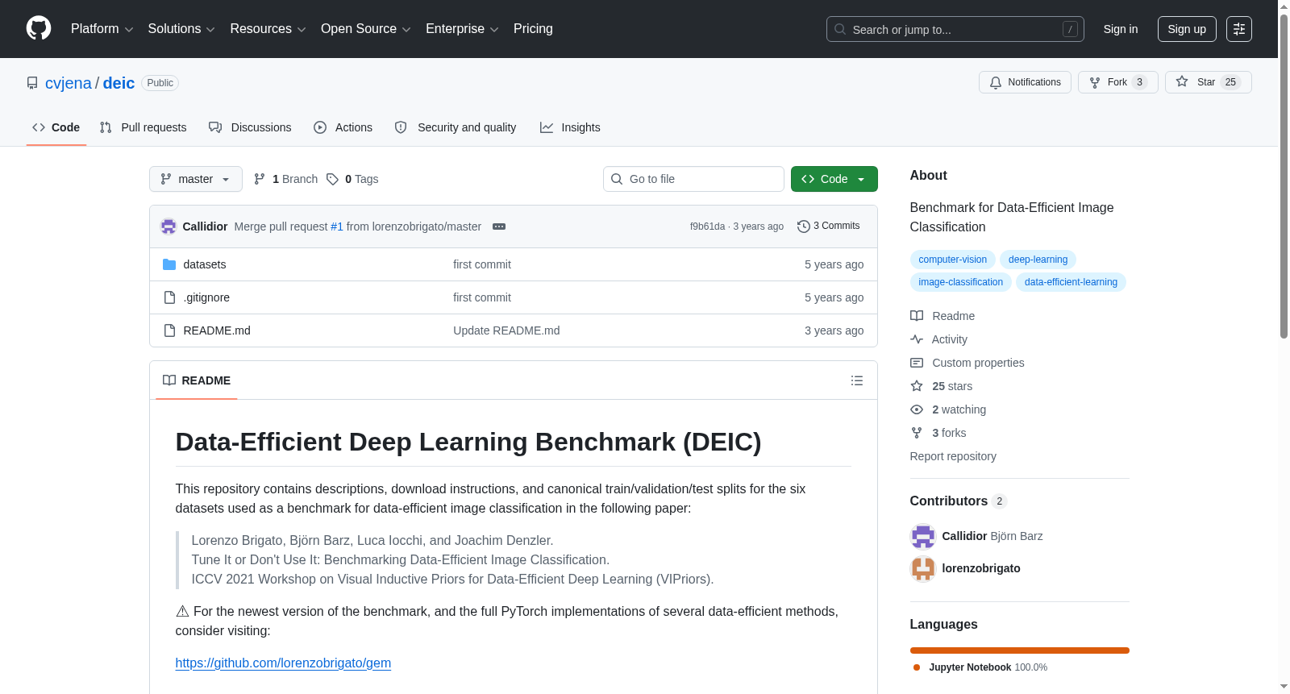Click the branch icon next to 1 Branch
Screen dimensions: 1290x694
[x=260, y=179]
